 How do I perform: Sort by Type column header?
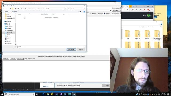coord(53,14)
